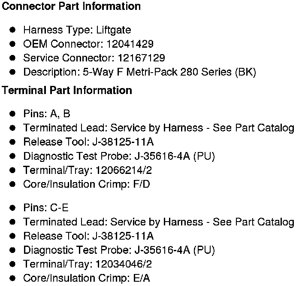
Task: Select the Pins: C-E entry
Action: coord(46,208)
